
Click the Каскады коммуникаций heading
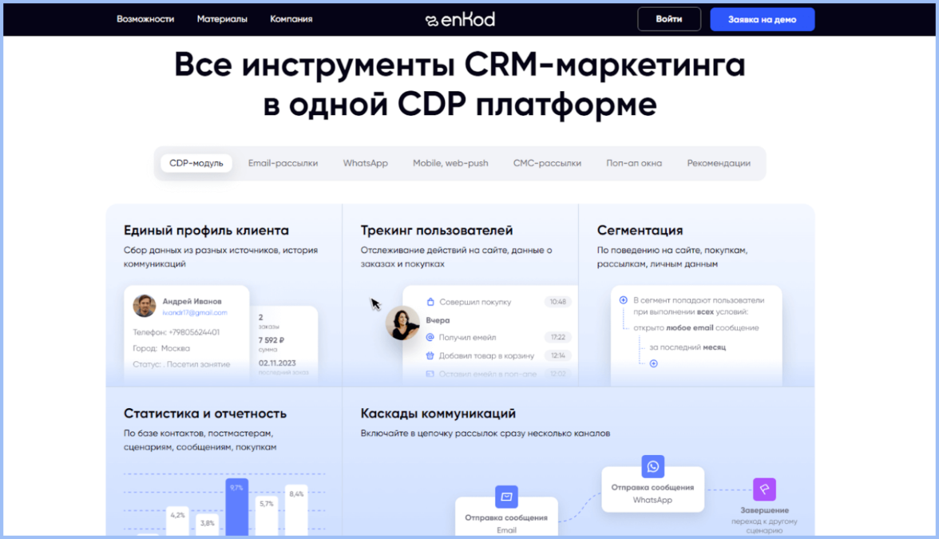tap(438, 414)
